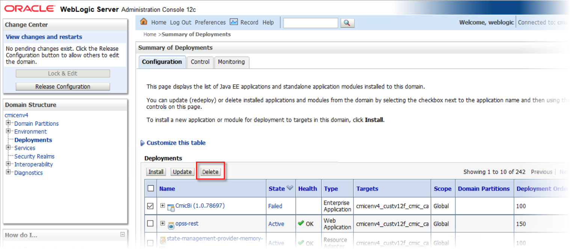Click the Release Configuration button

click(x=62, y=86)
